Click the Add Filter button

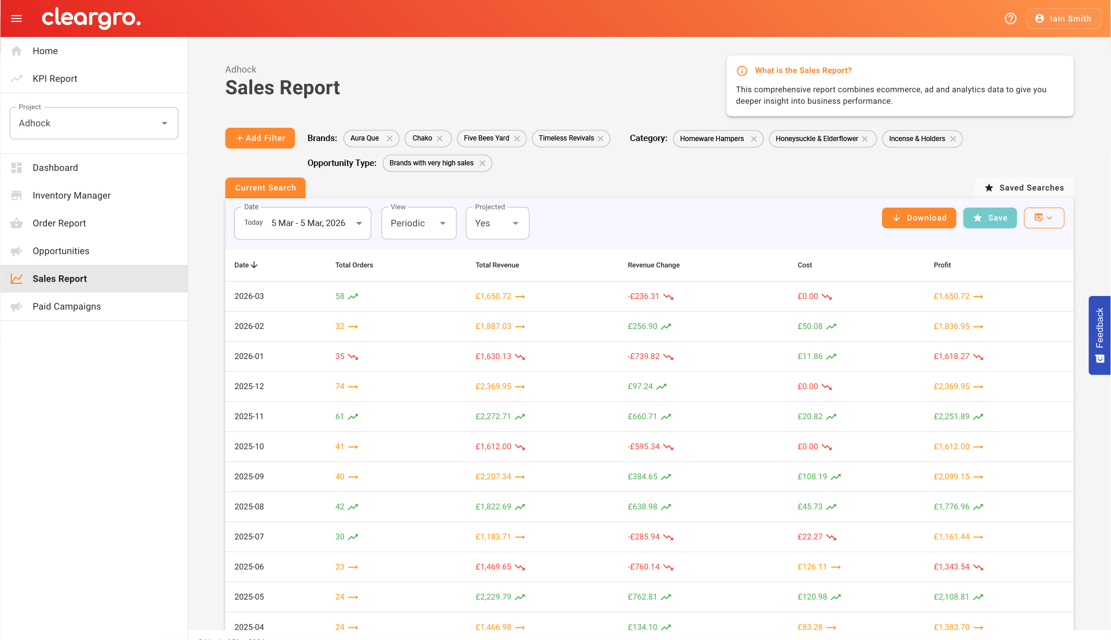point(260,138)
